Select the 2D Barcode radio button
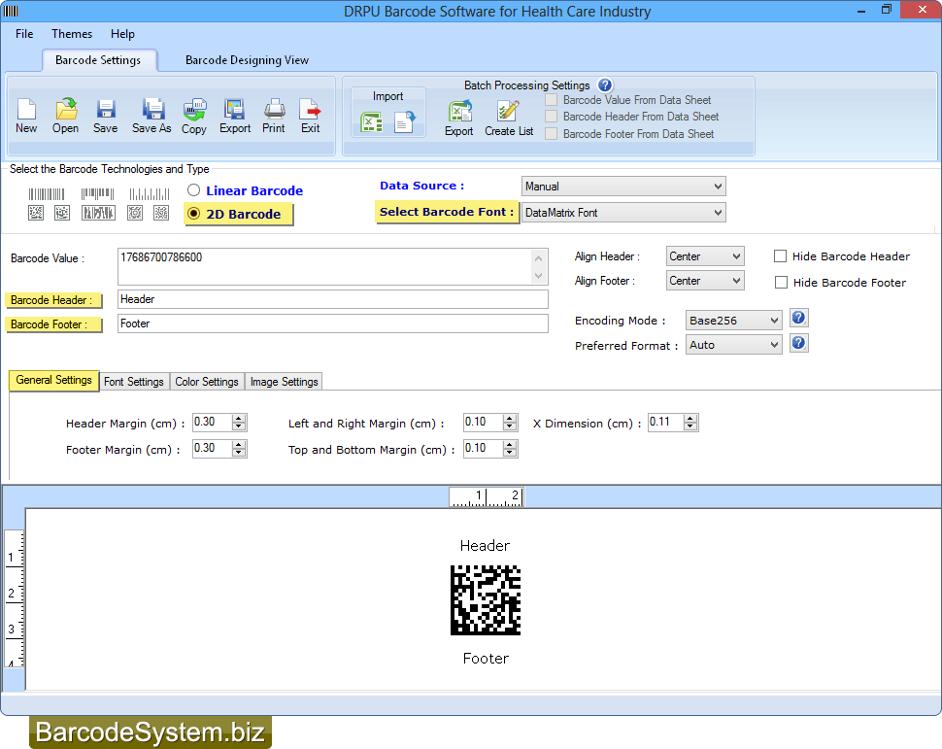942x749 pixels. click(x=193, y=214)
